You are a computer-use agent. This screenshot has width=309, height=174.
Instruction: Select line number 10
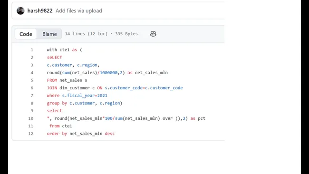tap(31, 118)
